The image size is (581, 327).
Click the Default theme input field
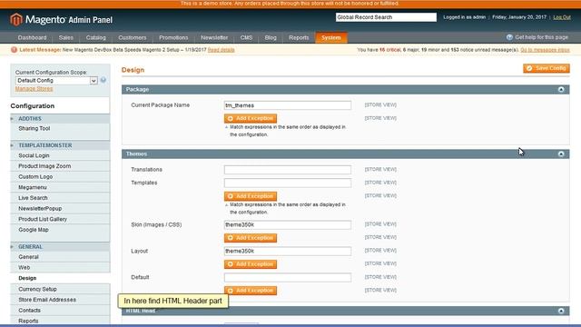click(288, 277)
